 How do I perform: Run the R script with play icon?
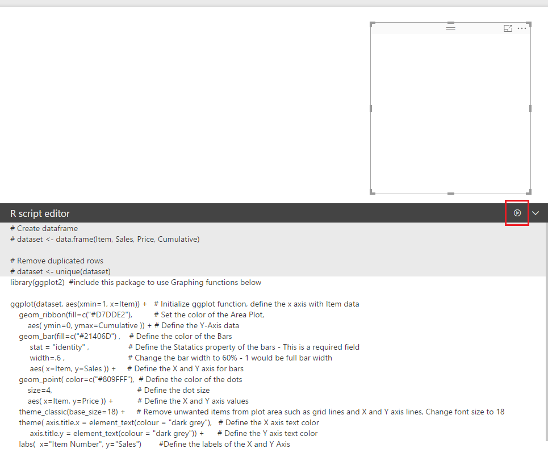pos(517,213)
